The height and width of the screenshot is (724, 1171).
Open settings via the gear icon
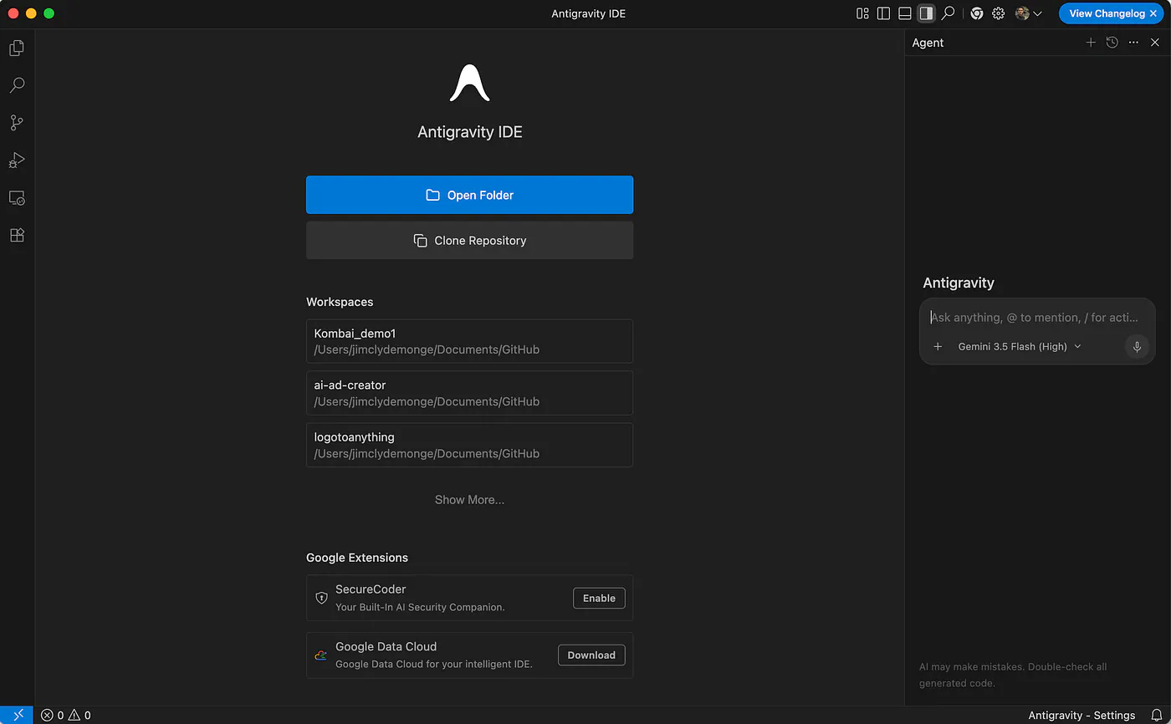pos(998,13)
